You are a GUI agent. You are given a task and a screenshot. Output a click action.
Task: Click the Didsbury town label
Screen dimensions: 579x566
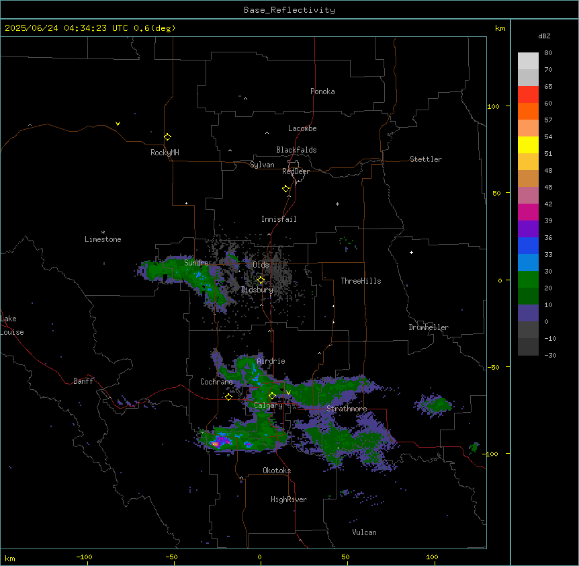[257, 290]
